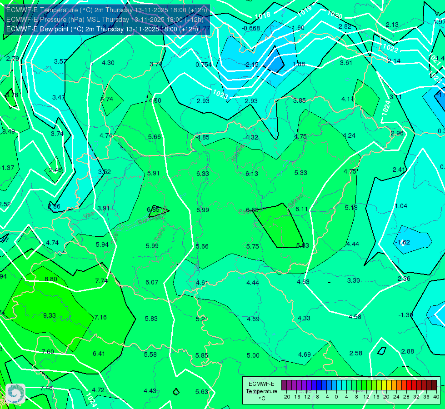Select the ECMWF-E Temperature 2m layer label
The image size is (445, 409).
tap(107, 10)
